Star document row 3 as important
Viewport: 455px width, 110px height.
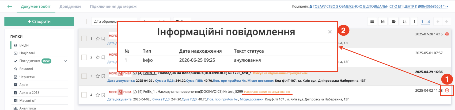(98, 76)
